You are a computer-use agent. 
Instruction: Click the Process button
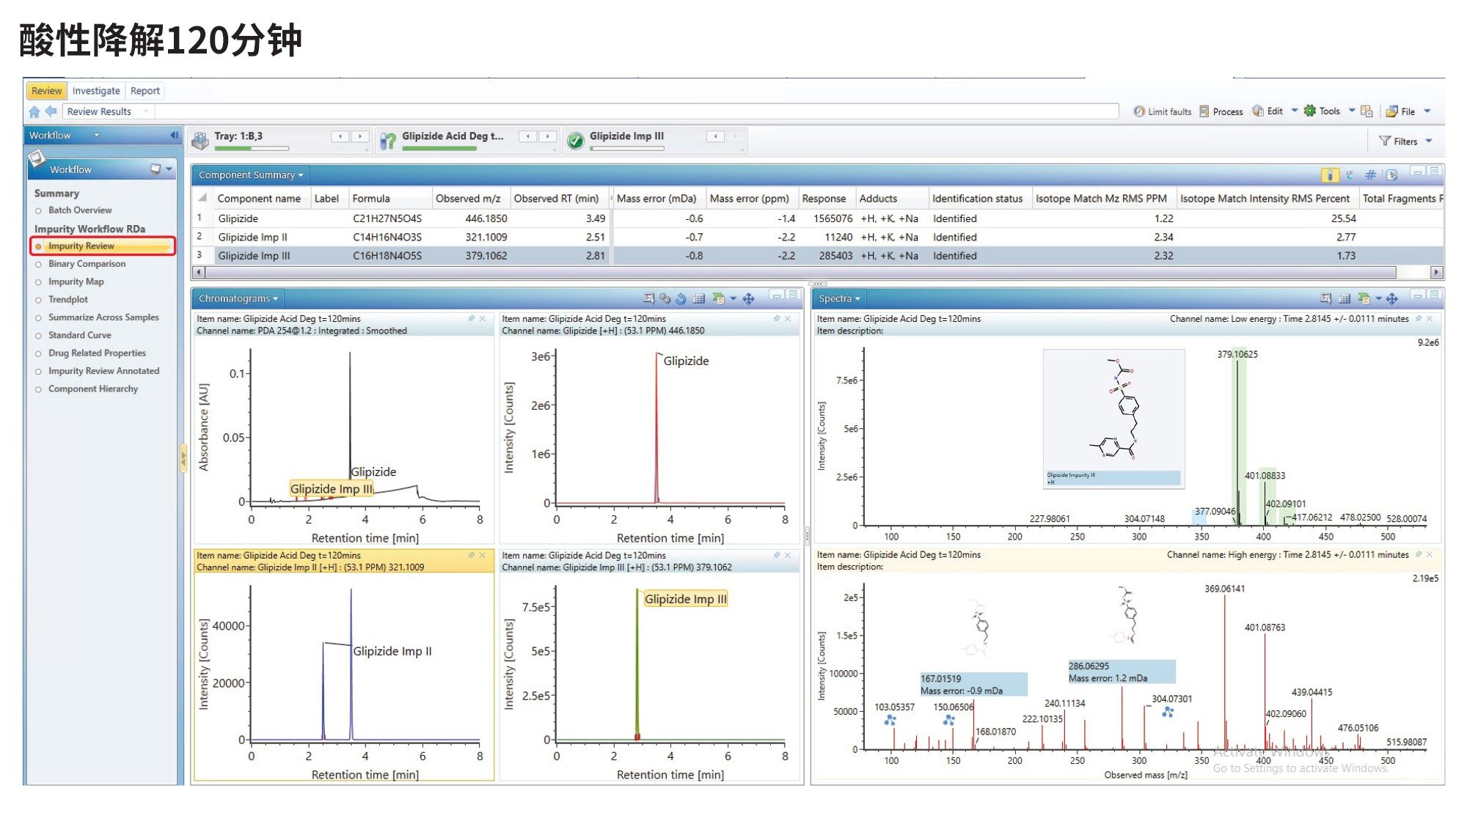pos(1221,111)
